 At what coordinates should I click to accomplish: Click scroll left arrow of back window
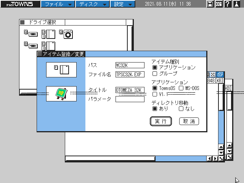pos(209,159)
